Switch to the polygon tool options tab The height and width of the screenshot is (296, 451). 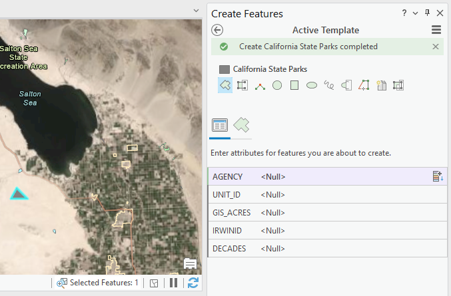tap(241, 125)
